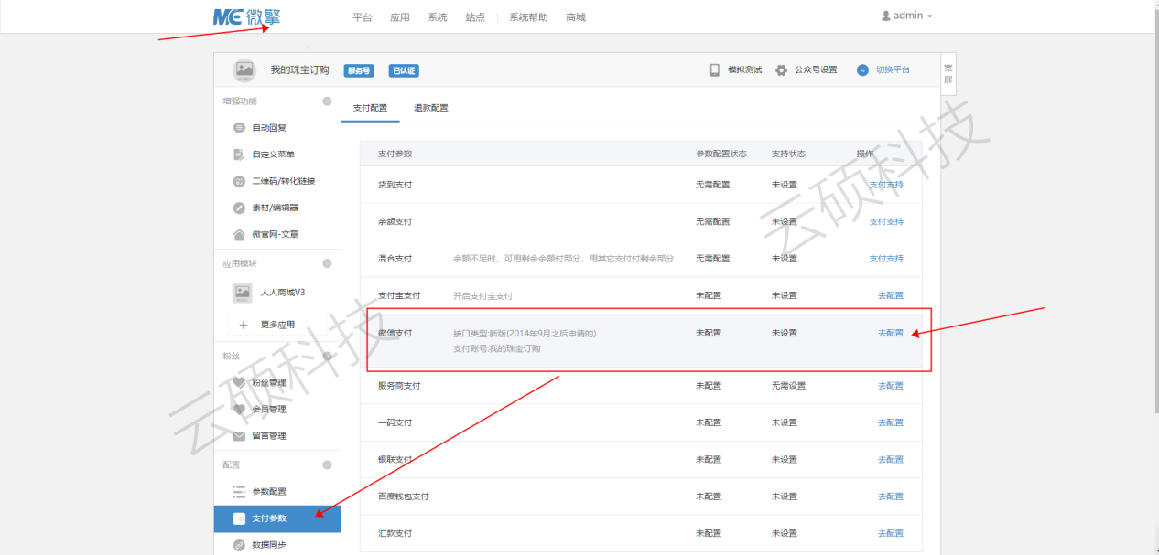Switch to the 退款配置 tab

pyautogui.click(x=431, y=108)
